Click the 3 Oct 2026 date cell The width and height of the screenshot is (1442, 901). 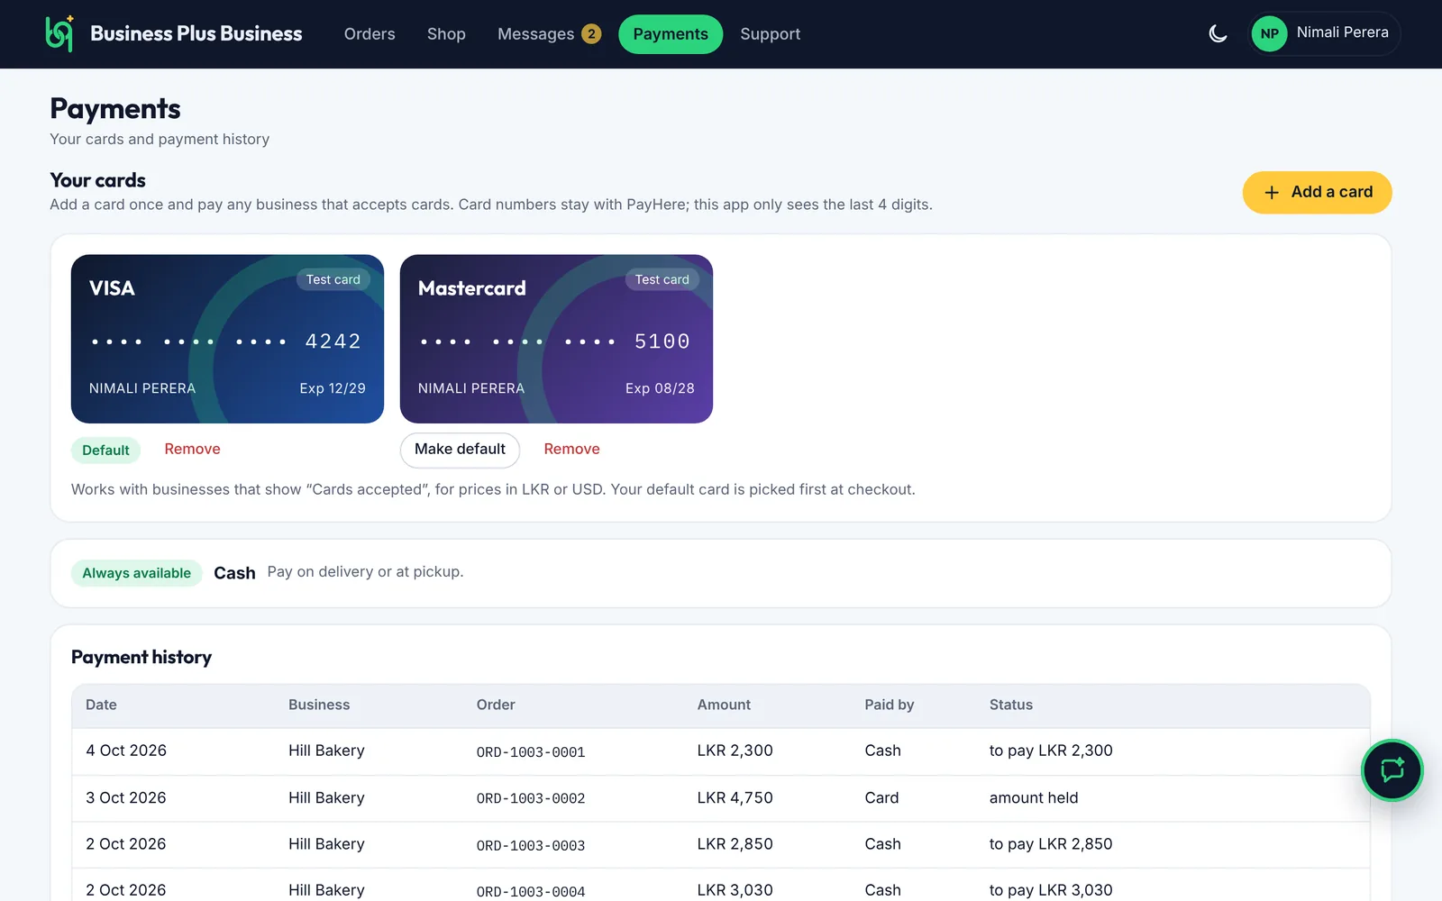[x=126, y=797]
